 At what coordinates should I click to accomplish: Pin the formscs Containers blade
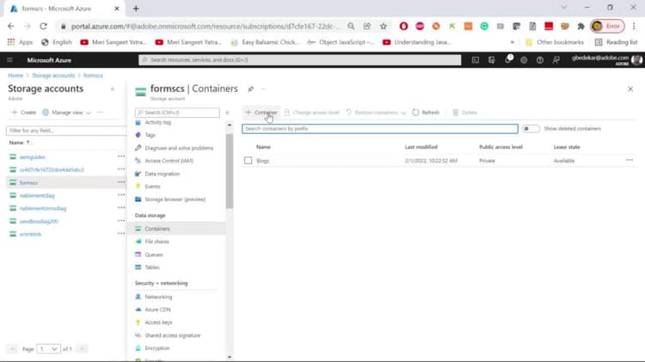tap(250, 89)
